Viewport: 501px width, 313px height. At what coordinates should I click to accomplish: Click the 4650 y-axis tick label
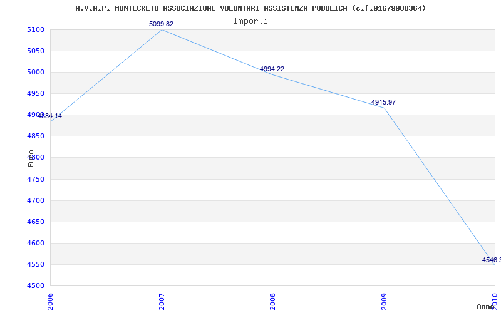tap(36, 222)
